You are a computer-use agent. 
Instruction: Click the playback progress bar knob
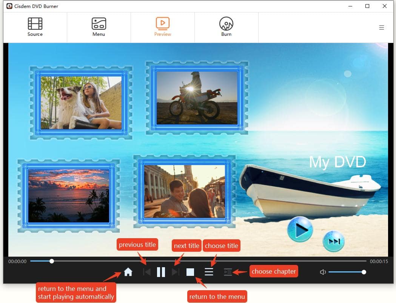[x=52, y=261]
